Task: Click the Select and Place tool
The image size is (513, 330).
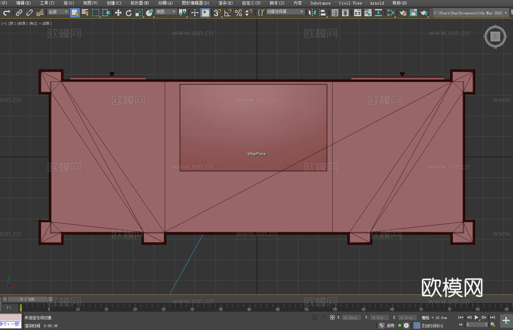Action: tap(149, 13)
